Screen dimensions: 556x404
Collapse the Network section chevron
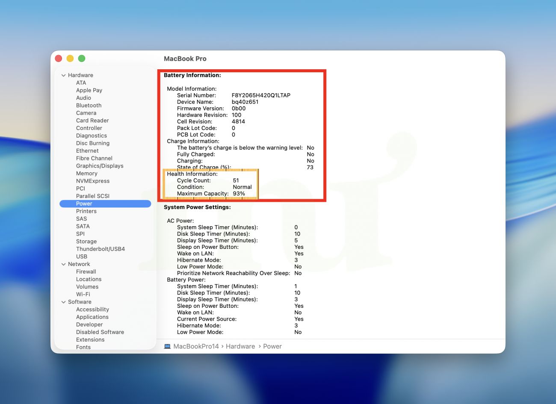[x=64, y=264]
